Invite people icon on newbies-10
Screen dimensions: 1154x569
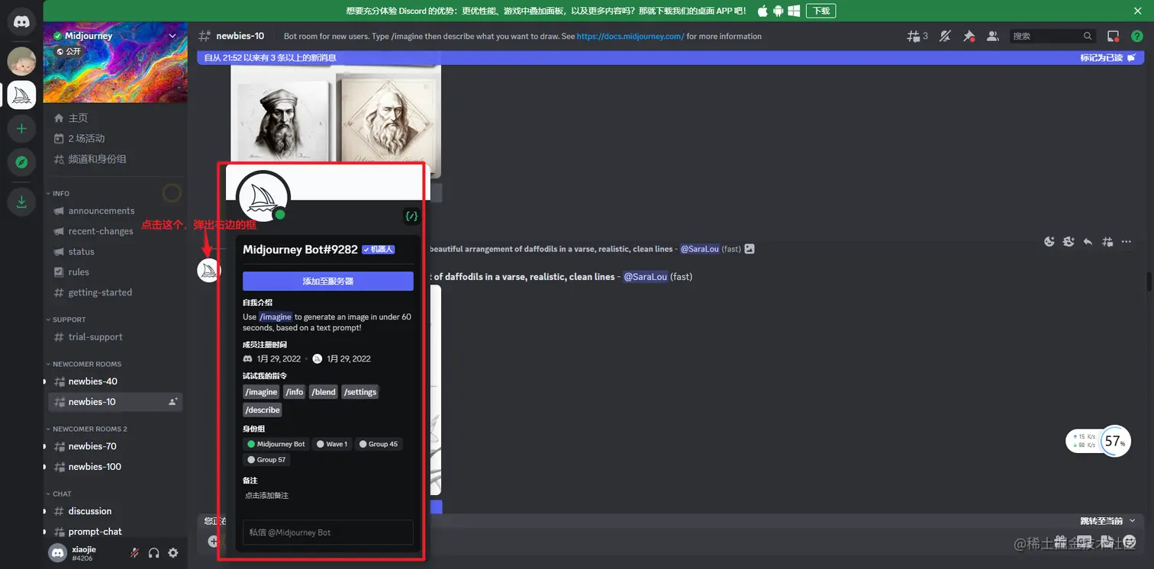coord(173,401)
